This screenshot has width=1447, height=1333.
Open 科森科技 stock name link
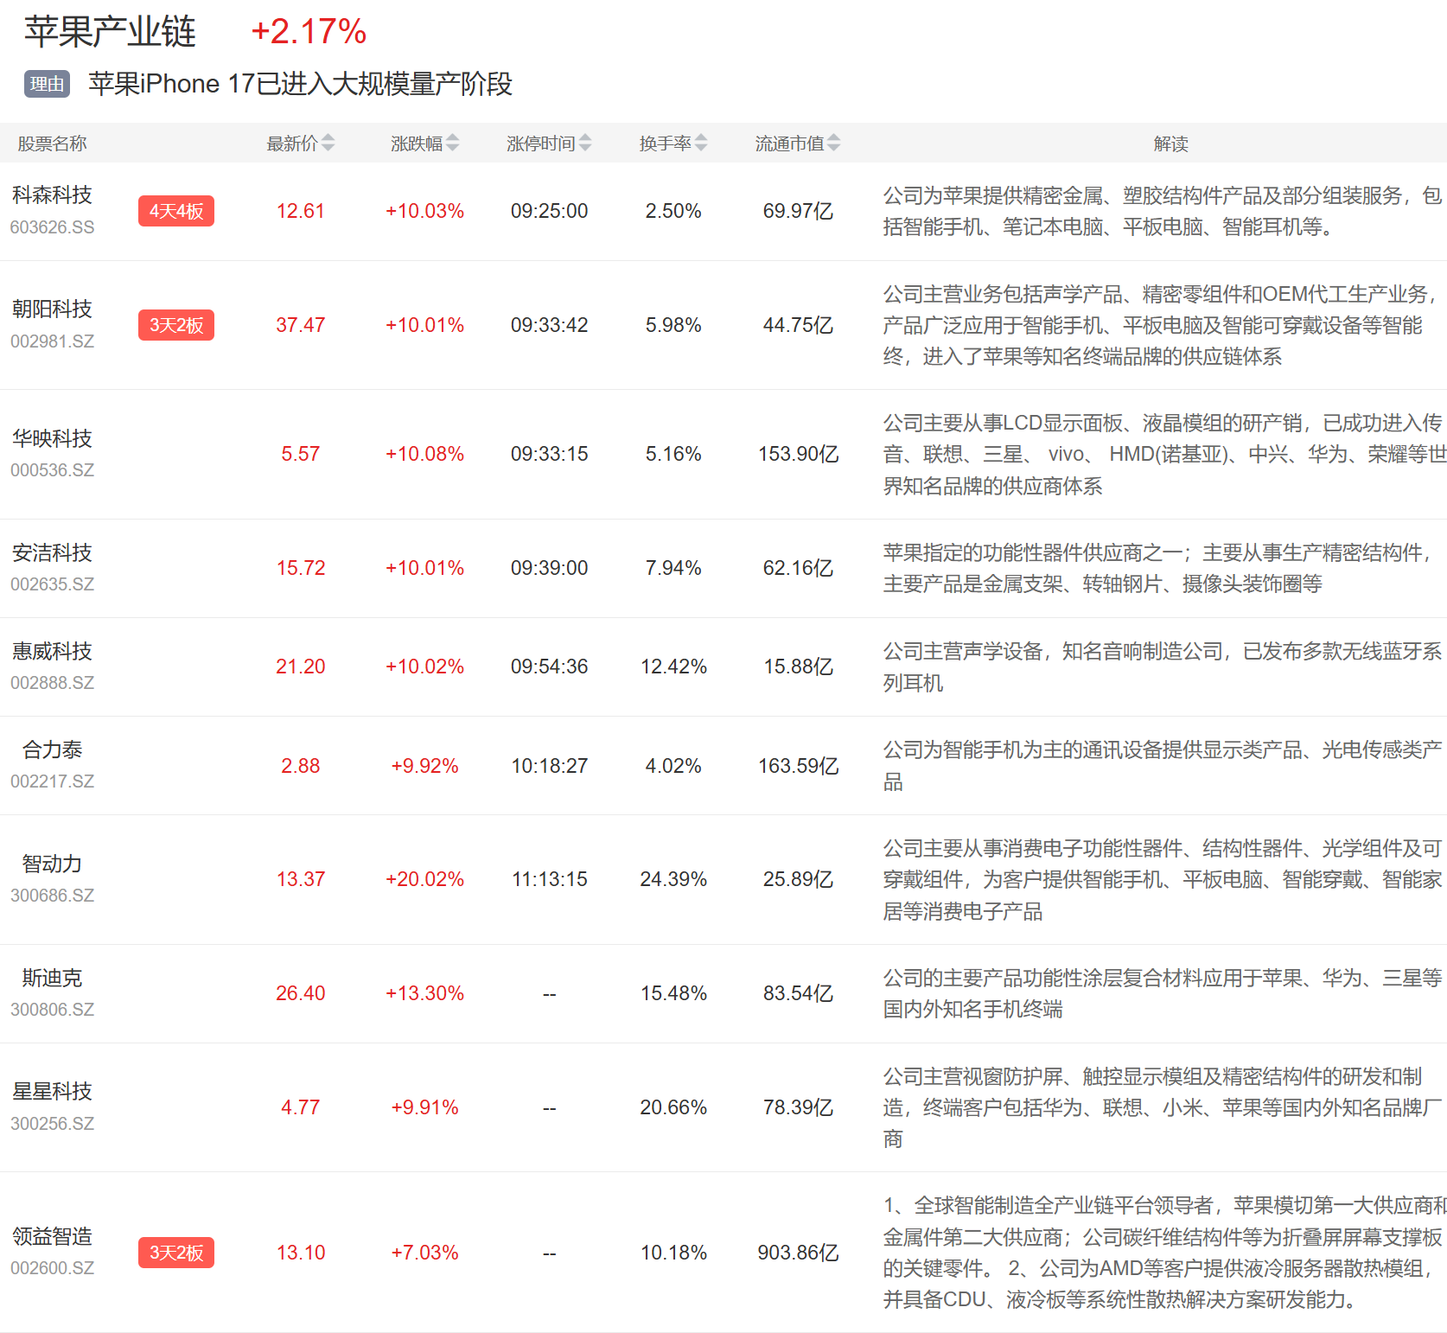click(52, 195)
